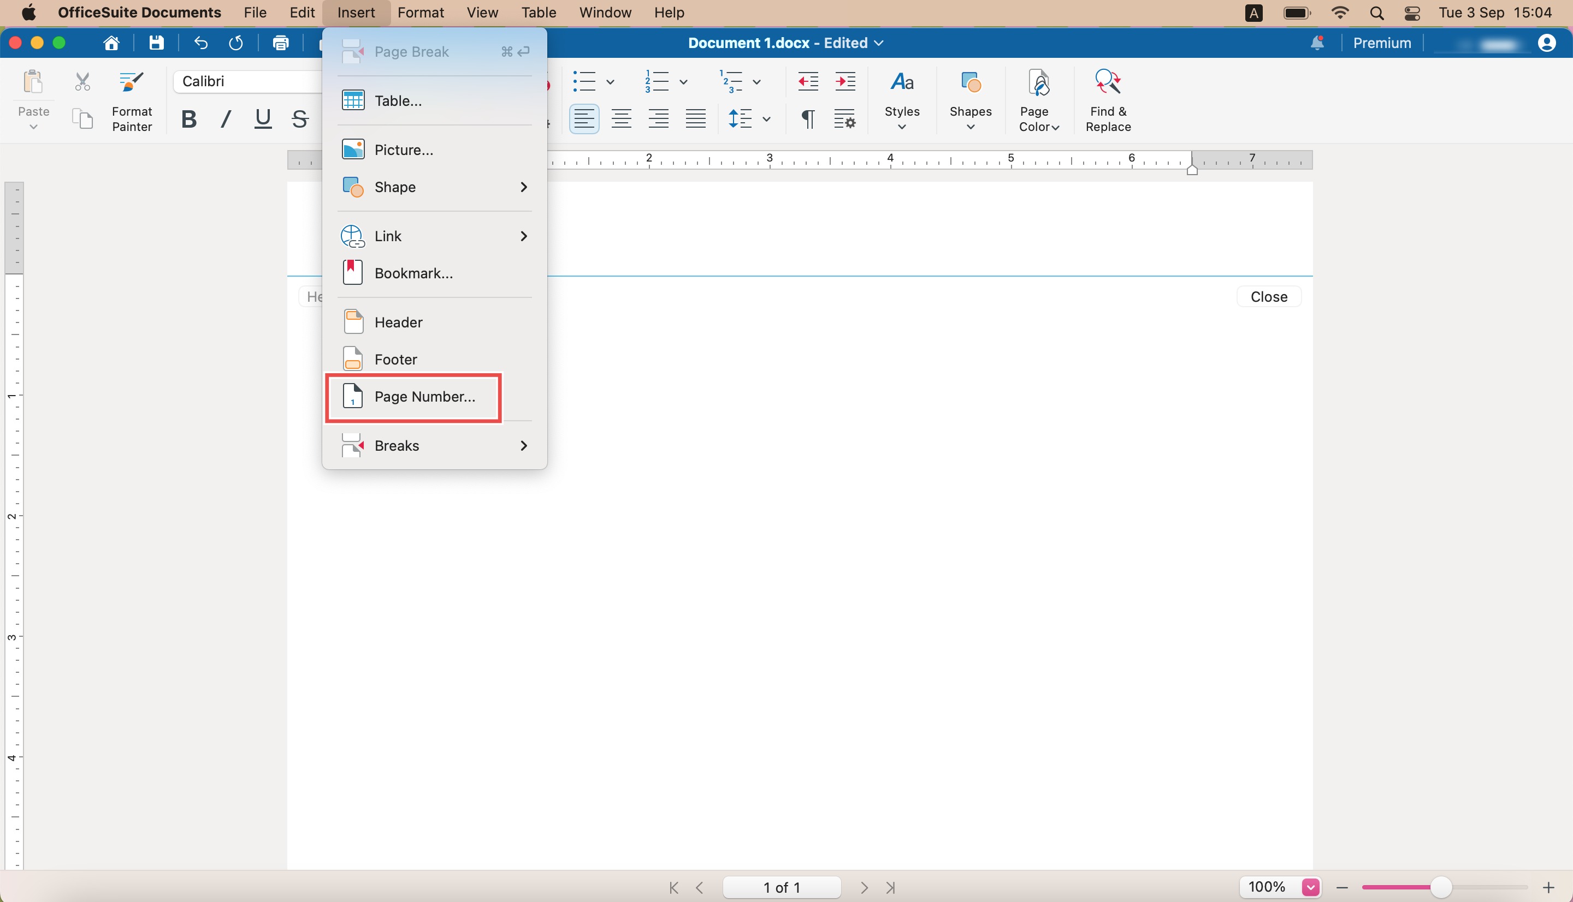Increase paragraph indent
Viewport: 1573px width, 902px height.
tap(845, 81)
